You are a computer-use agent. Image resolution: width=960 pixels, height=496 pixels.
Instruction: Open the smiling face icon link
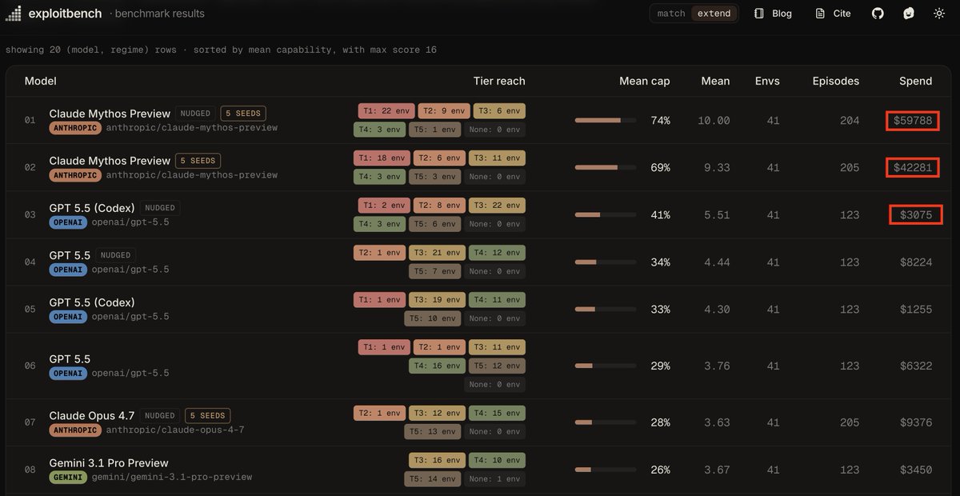tap(909, 14)
